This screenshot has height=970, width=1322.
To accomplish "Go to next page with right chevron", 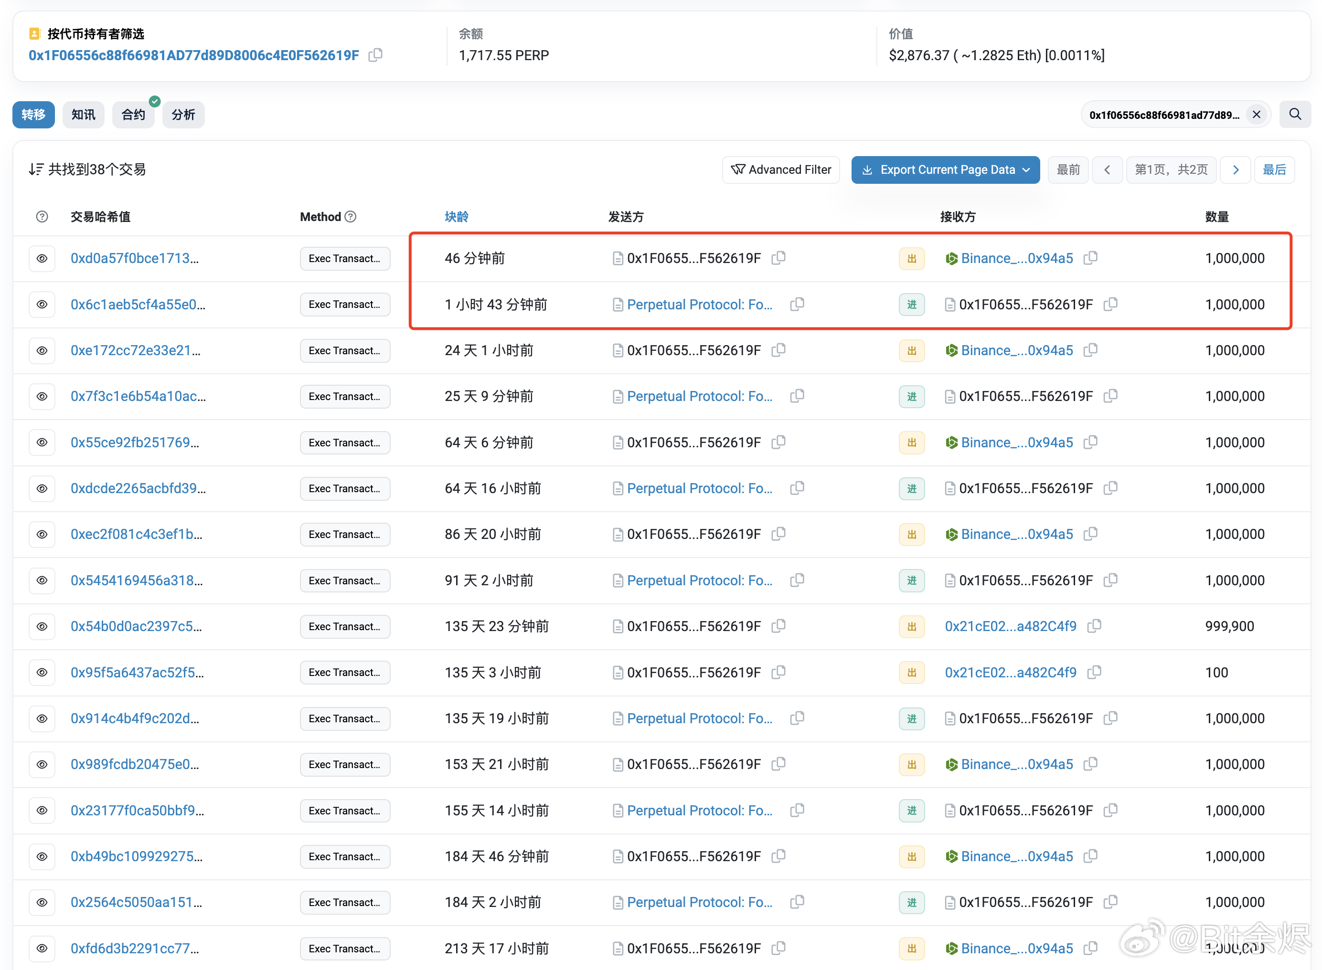I will (x=1235, y=169).
